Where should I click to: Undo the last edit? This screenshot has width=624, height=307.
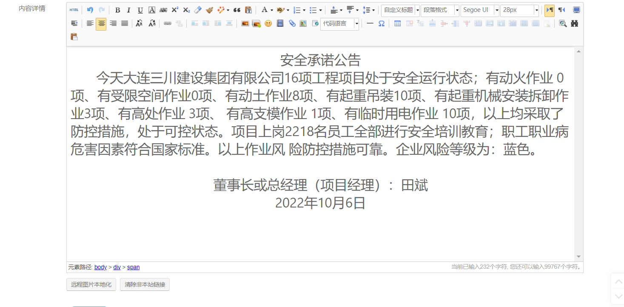(x=90, y=10)
